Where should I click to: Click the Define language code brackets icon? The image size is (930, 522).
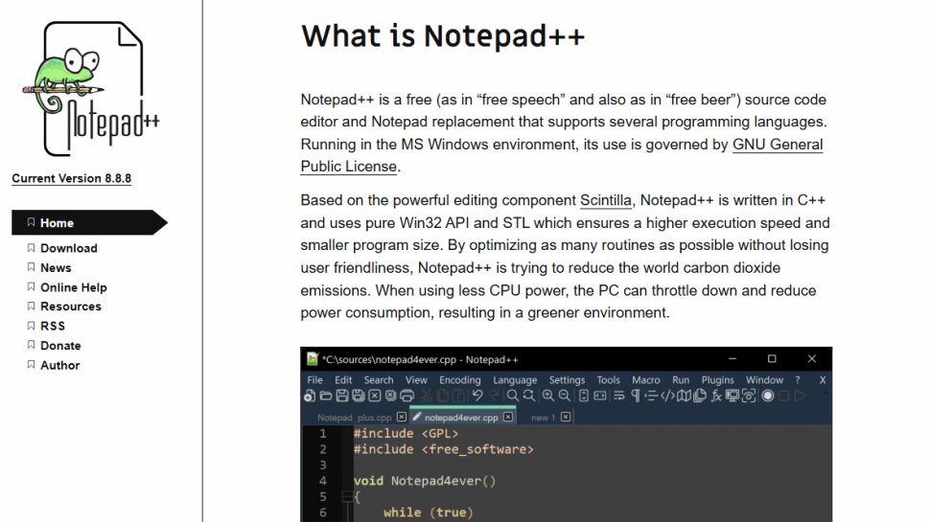click(668, 396)
